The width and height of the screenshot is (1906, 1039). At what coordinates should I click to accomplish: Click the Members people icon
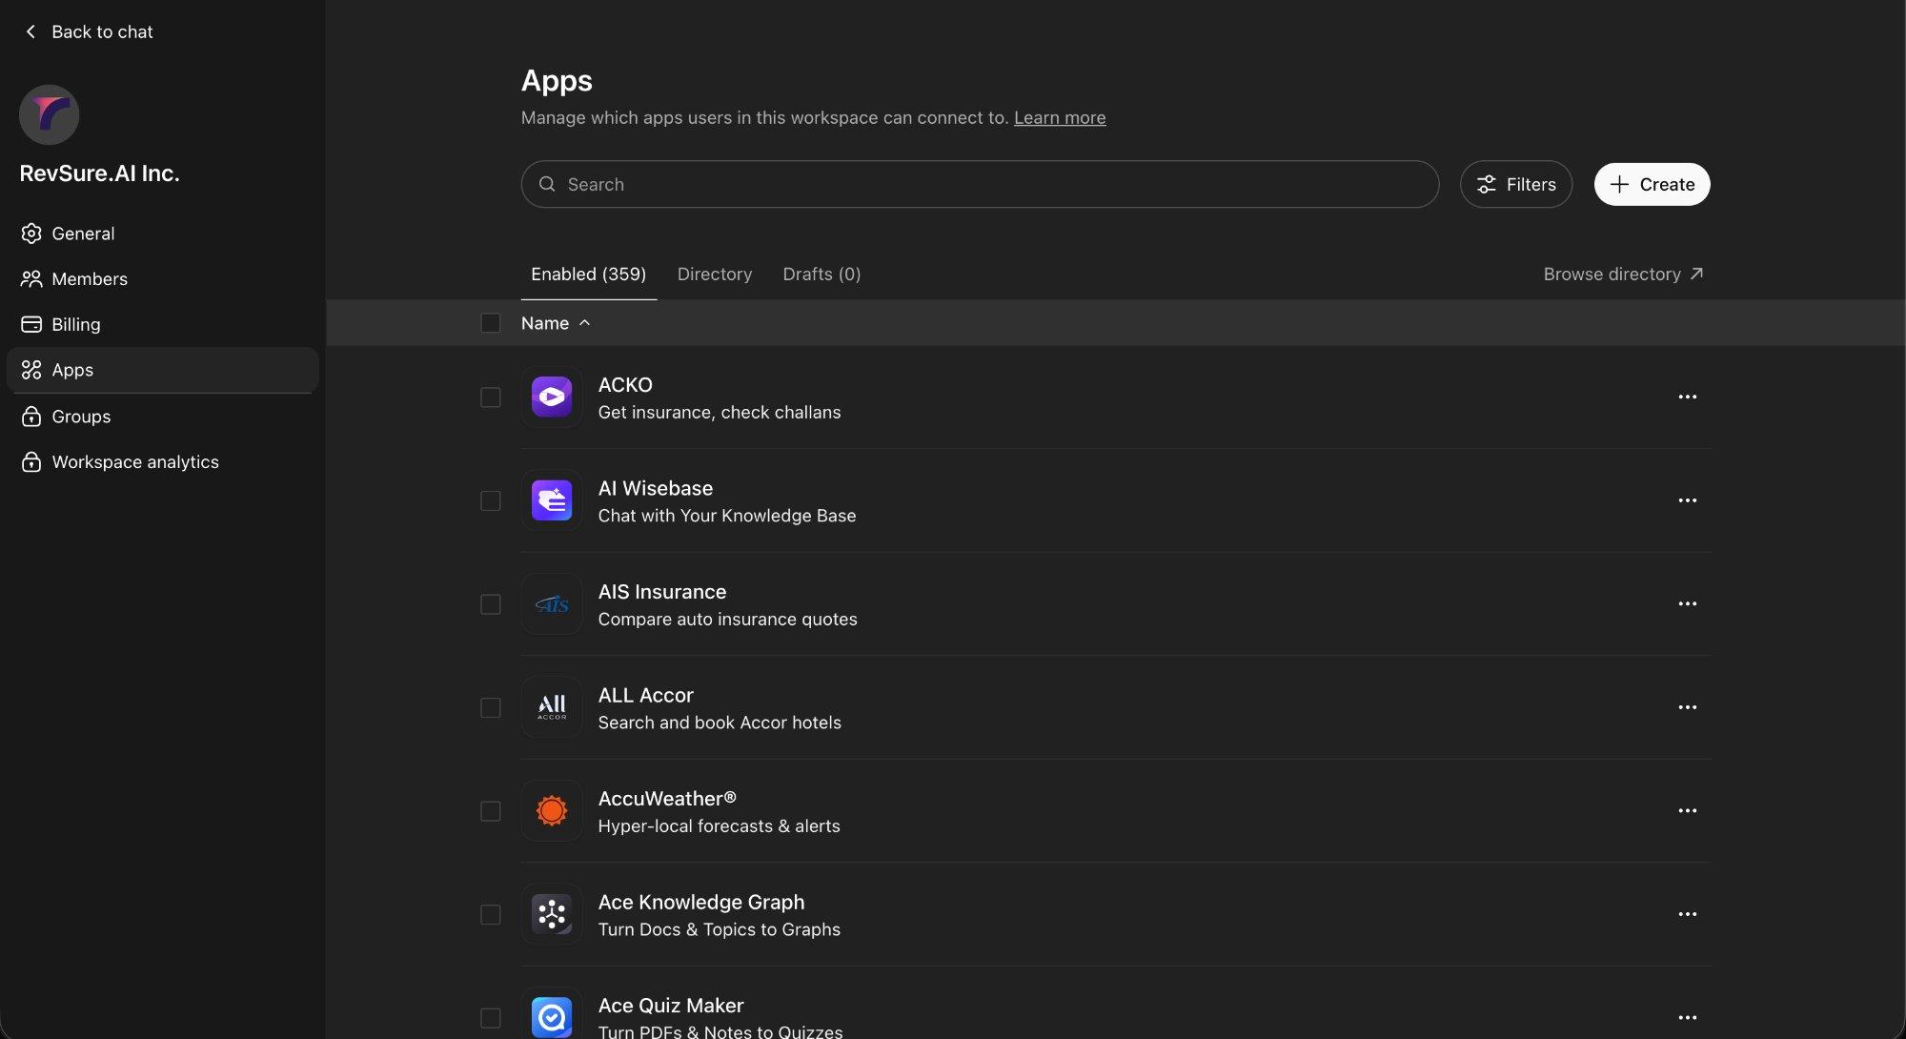31,279
